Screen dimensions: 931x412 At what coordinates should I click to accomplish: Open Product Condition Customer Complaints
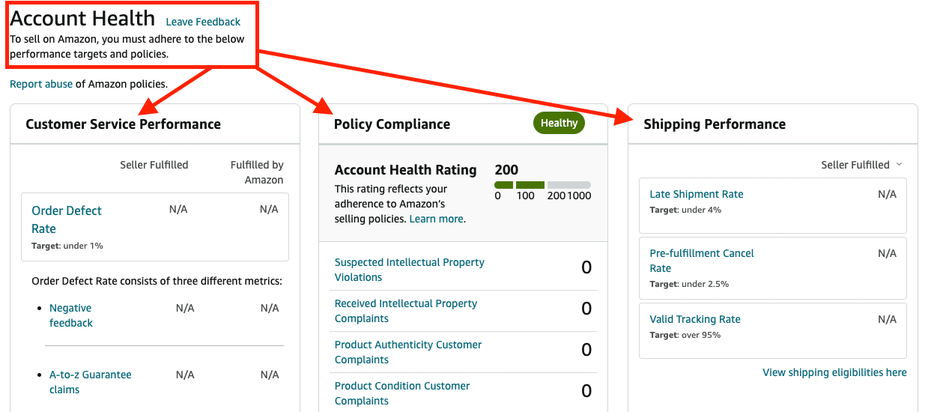[x=402, y=393]
